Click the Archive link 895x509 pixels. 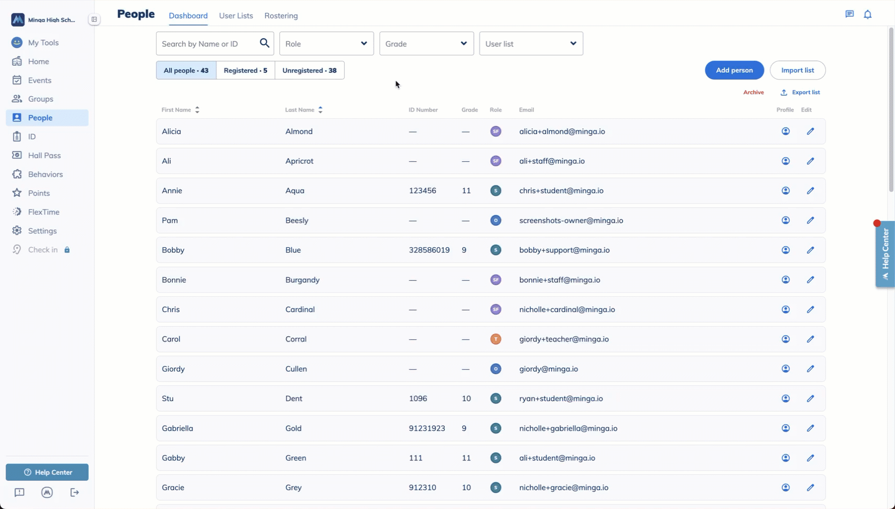pos(754,92)
